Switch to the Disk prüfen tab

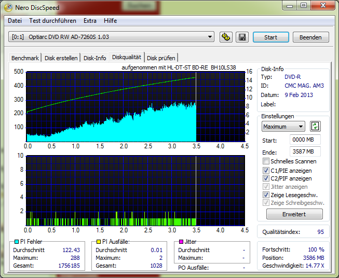click(x=161, y=58)
